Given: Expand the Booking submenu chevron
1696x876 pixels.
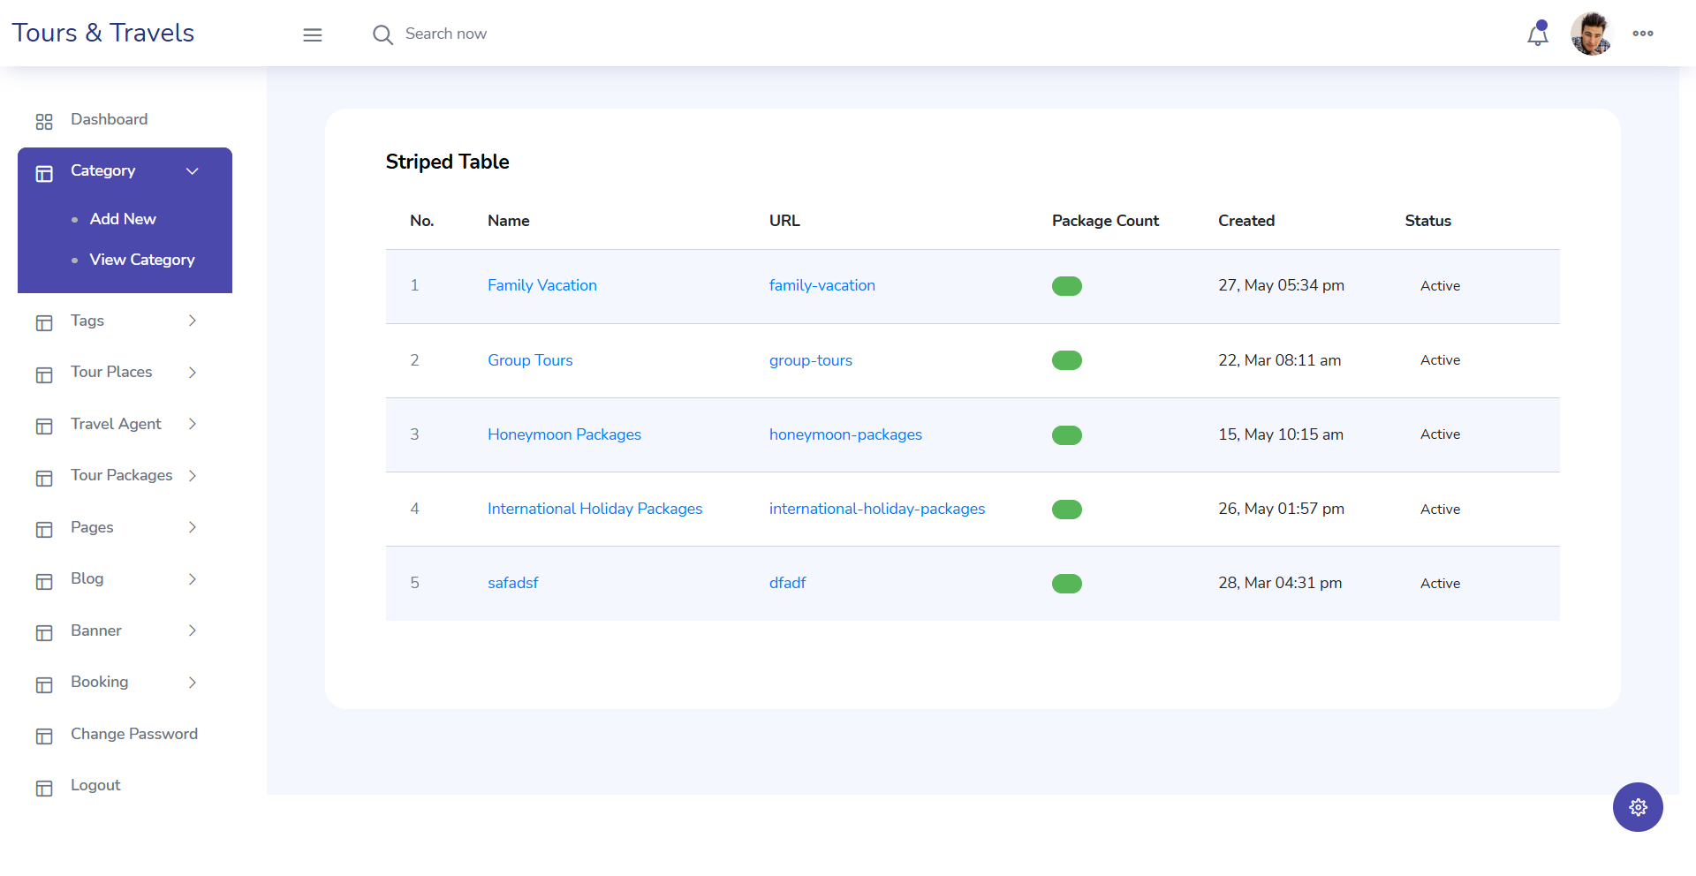Looking at the screenshot, I should point(192,683).
